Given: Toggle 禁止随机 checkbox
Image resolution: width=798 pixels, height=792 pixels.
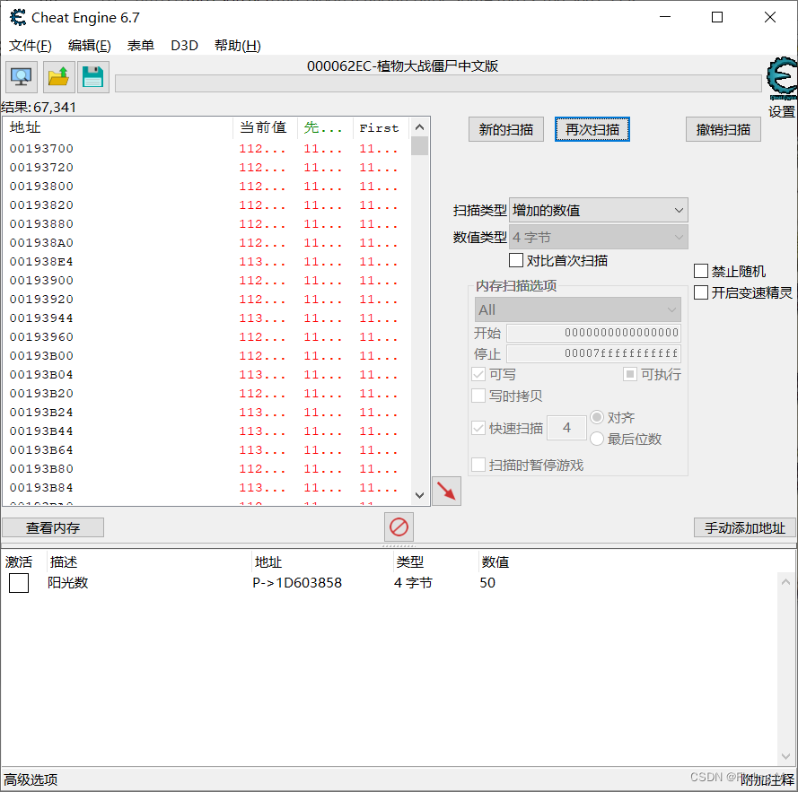Looking at the screenshot, I should pyautogui.click(x=701, y=271).
